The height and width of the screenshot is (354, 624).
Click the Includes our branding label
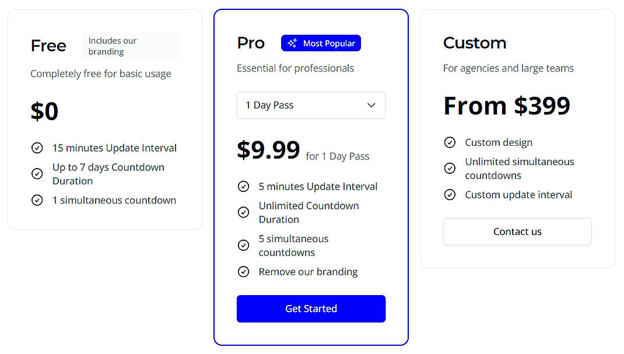click(131, 45)
